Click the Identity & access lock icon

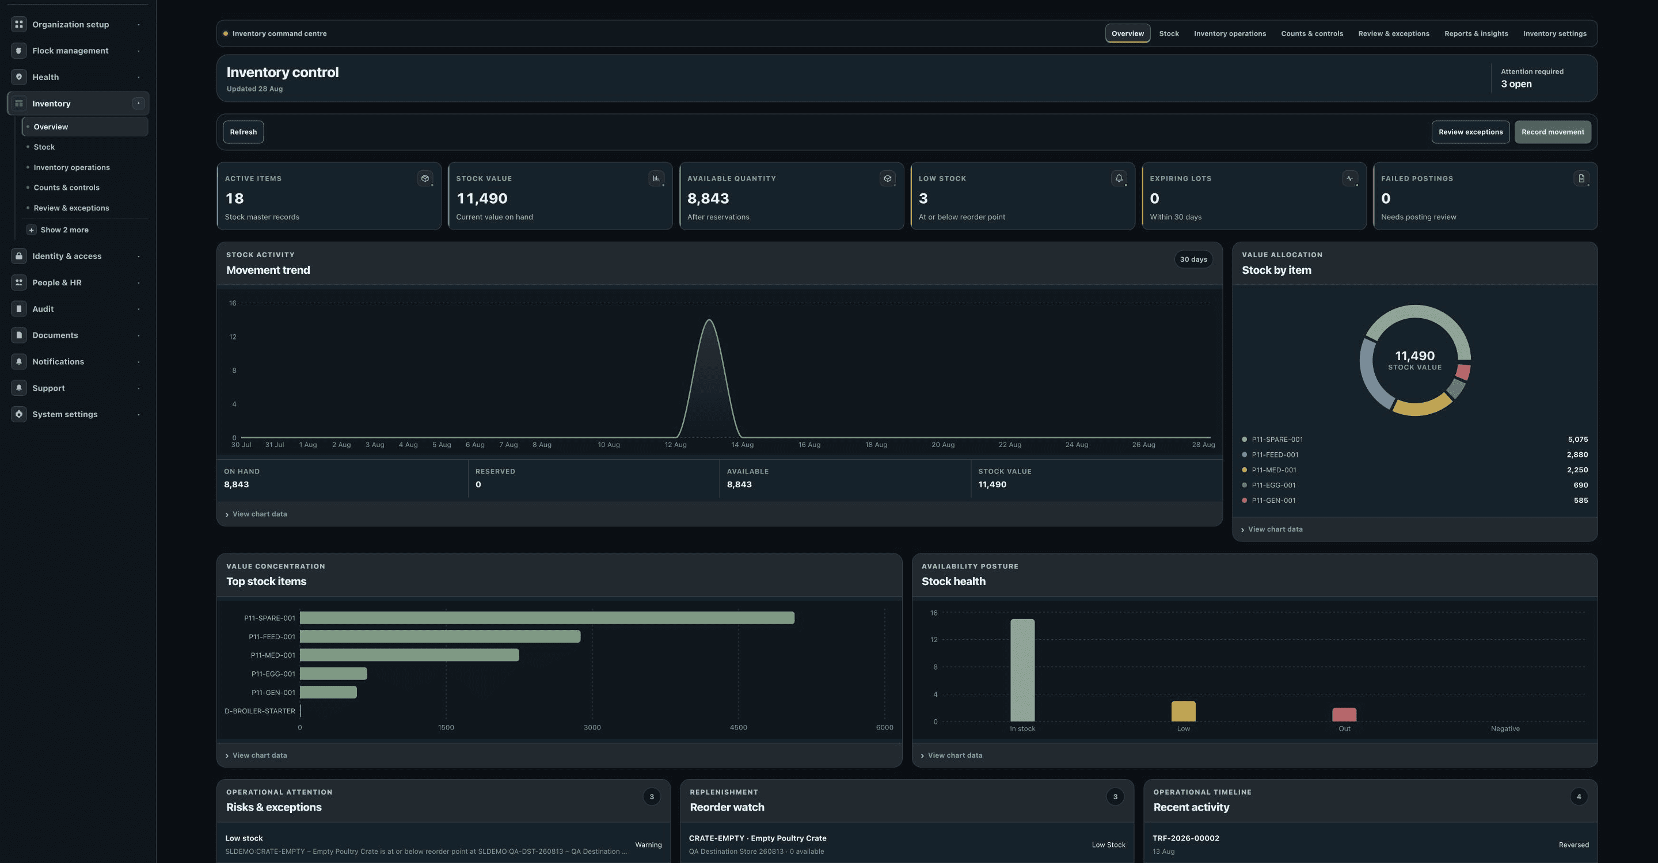click(18, 256)
